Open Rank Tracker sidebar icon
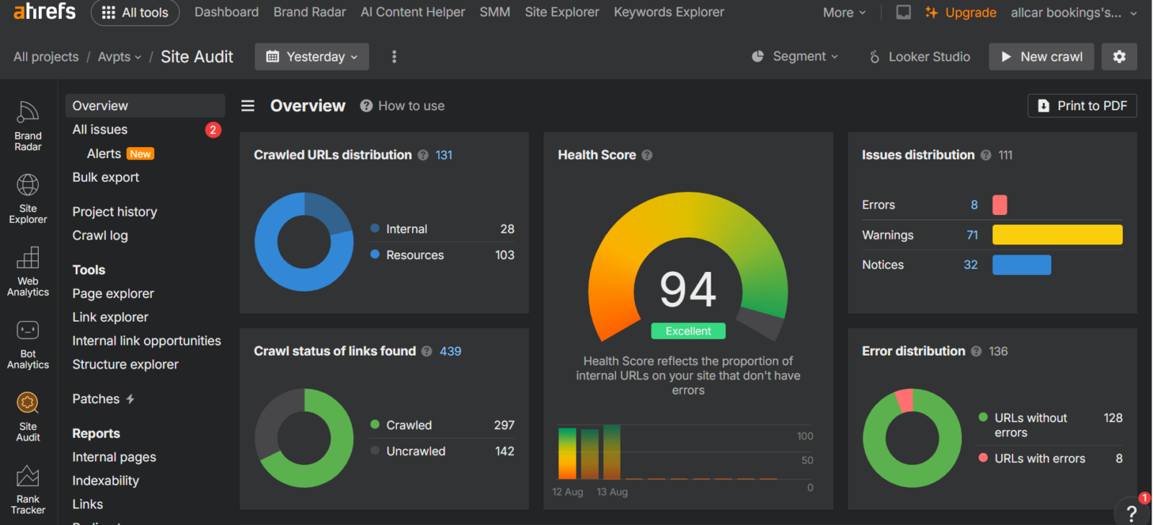The height and width of the screenshot is (525, 1153). (28, 490)
